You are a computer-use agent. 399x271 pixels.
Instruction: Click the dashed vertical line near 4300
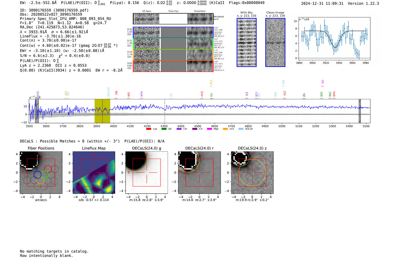[165, 111]
